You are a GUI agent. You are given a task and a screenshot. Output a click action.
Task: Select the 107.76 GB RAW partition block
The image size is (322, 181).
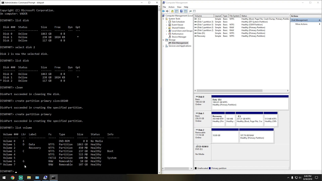coord(256,135)
